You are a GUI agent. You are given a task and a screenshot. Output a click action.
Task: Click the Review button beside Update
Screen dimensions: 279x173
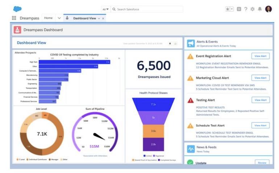click(262, 162)
